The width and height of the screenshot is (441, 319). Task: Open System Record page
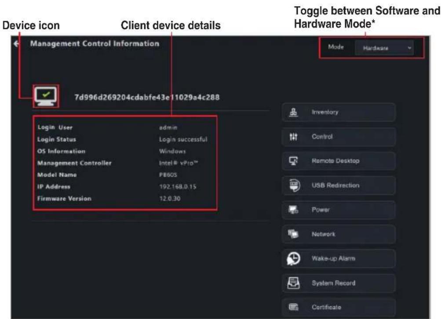pos(339,283)
